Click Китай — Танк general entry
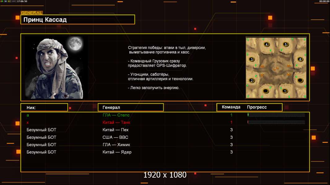Screen dimensions: 330x185 [x=116, y=122]
